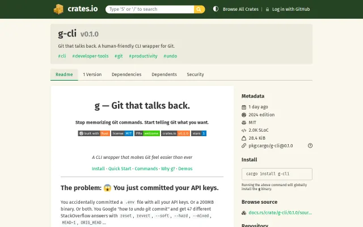
Task: Switch to the Dependencies tab
Action: click(126, 74)
